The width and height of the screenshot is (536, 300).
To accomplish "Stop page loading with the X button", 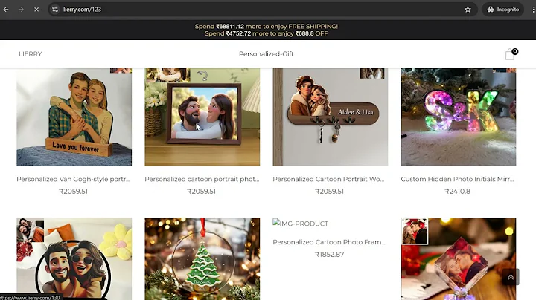I will (x=36, y=10).
